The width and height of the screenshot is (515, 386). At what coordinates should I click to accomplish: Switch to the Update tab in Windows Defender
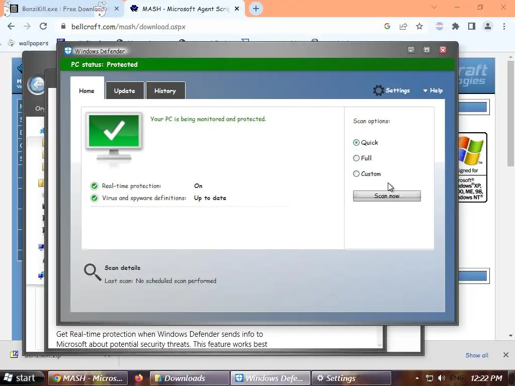pos(125,90)
